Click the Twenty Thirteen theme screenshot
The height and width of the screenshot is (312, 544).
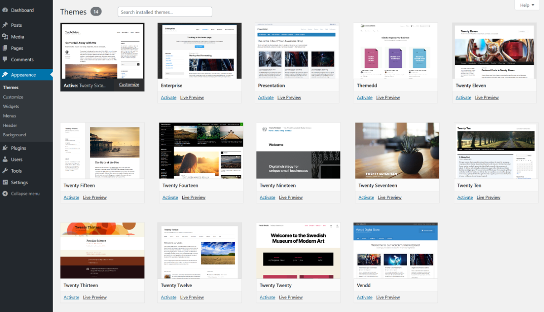point(102,251)
